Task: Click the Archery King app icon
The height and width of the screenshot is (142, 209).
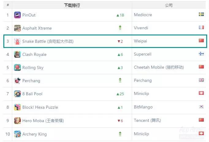Action: coord(17,134)
